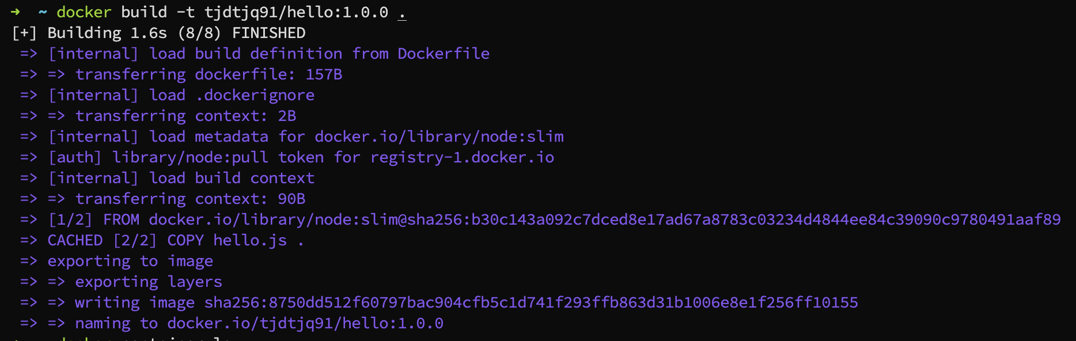Click the underlined dot build path argument
This screenshot has width=1076, height=341.
402,13
